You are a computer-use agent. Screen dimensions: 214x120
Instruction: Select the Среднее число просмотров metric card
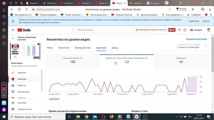(x=127, y=62)
